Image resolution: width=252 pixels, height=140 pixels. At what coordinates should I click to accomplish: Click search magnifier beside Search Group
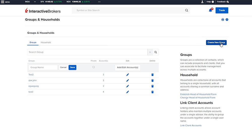(x=156, y=52)
